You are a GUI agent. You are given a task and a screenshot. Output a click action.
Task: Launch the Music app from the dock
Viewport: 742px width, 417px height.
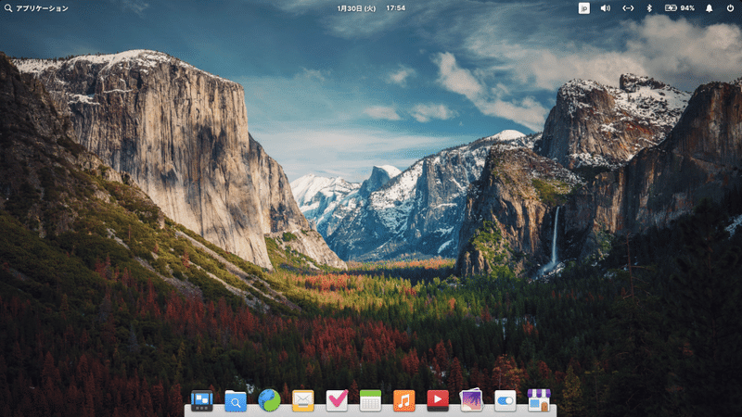pyautogui.click(x=404, y=400)
